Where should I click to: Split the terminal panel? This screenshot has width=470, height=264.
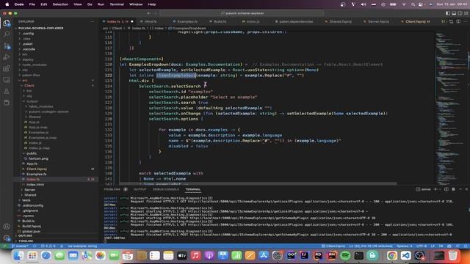tap(446, 189)
